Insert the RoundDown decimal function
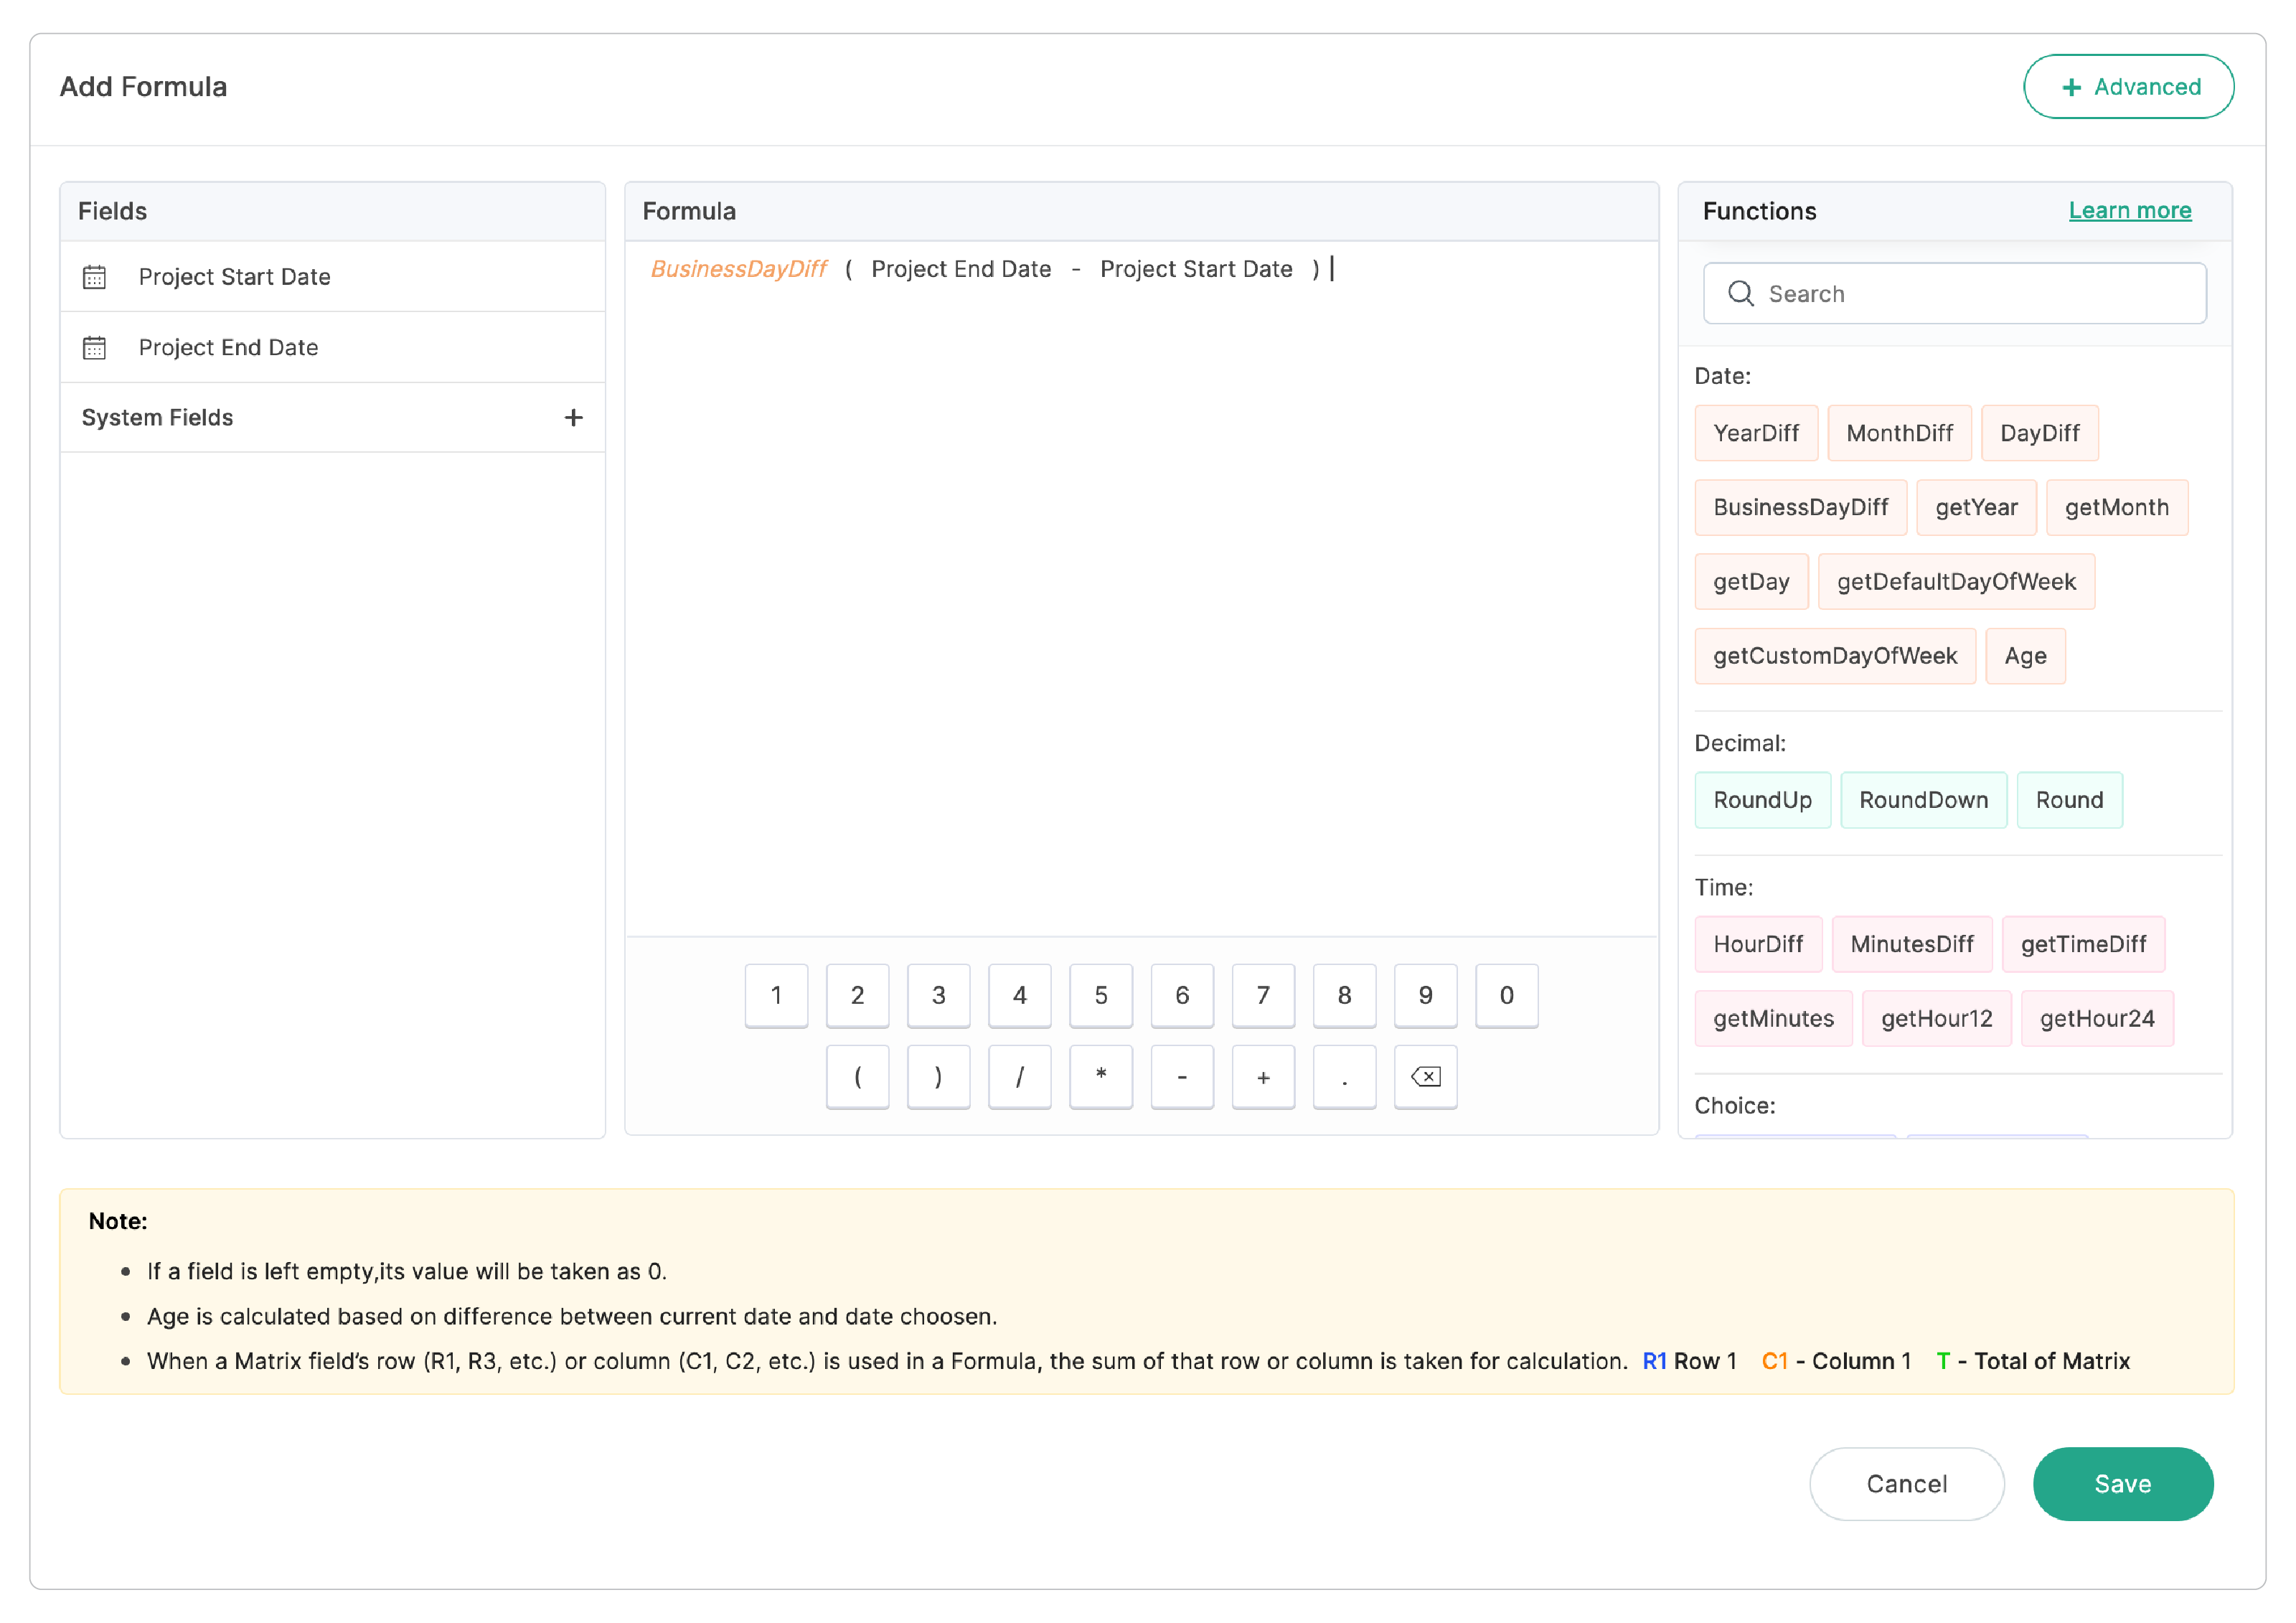 1922,800
